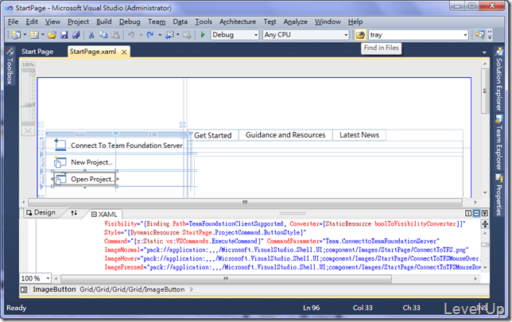The width and height of the screenshot is (512, 322).
Task: Open the toolbar options overflow arrow
Action: point(490,35)
